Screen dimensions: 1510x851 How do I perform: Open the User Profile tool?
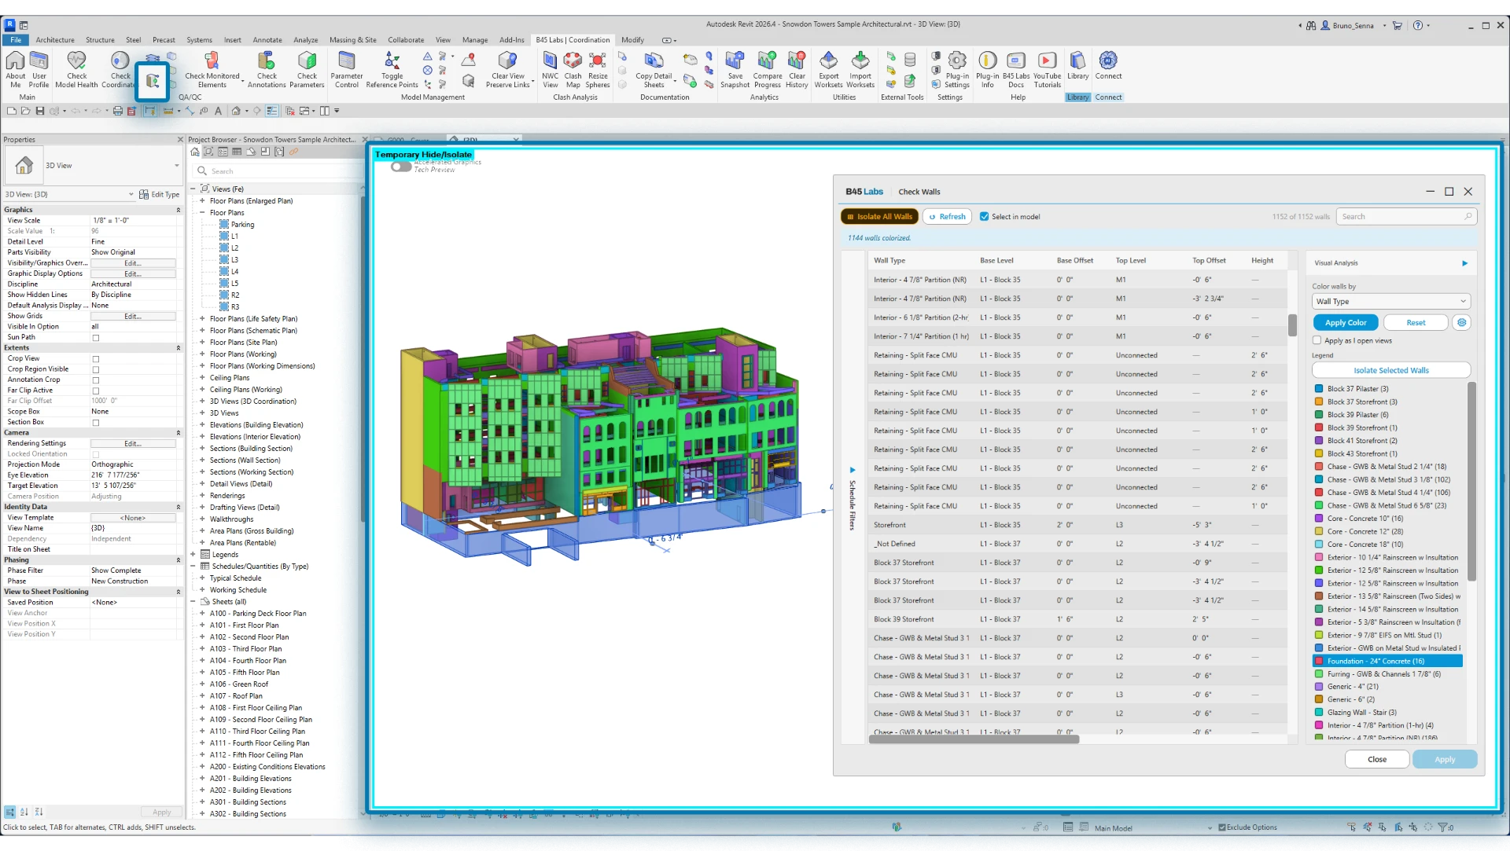click(x=39, y=69)
